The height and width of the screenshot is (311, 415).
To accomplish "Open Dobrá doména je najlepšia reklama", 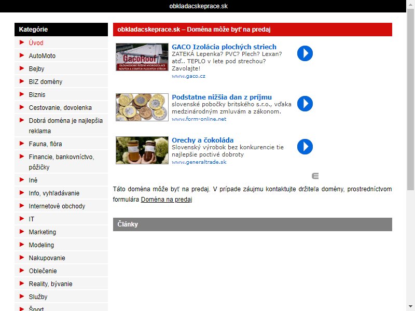I will (66, 125).
